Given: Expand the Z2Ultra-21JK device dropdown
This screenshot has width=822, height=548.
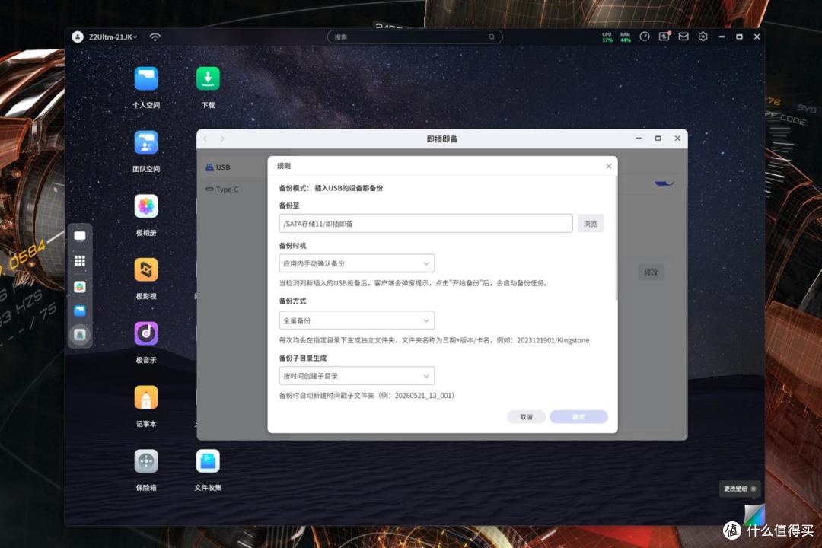Looking at the screenshot, I should pyautogui.click(x=113, y=37).
